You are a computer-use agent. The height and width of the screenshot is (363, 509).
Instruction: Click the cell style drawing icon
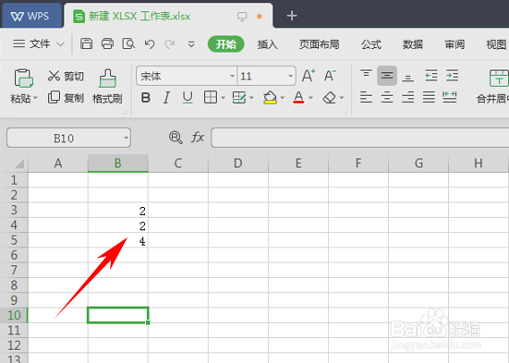239,97
